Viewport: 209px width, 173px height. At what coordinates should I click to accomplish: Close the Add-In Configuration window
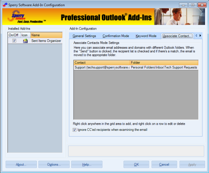(x=202, y=5)
